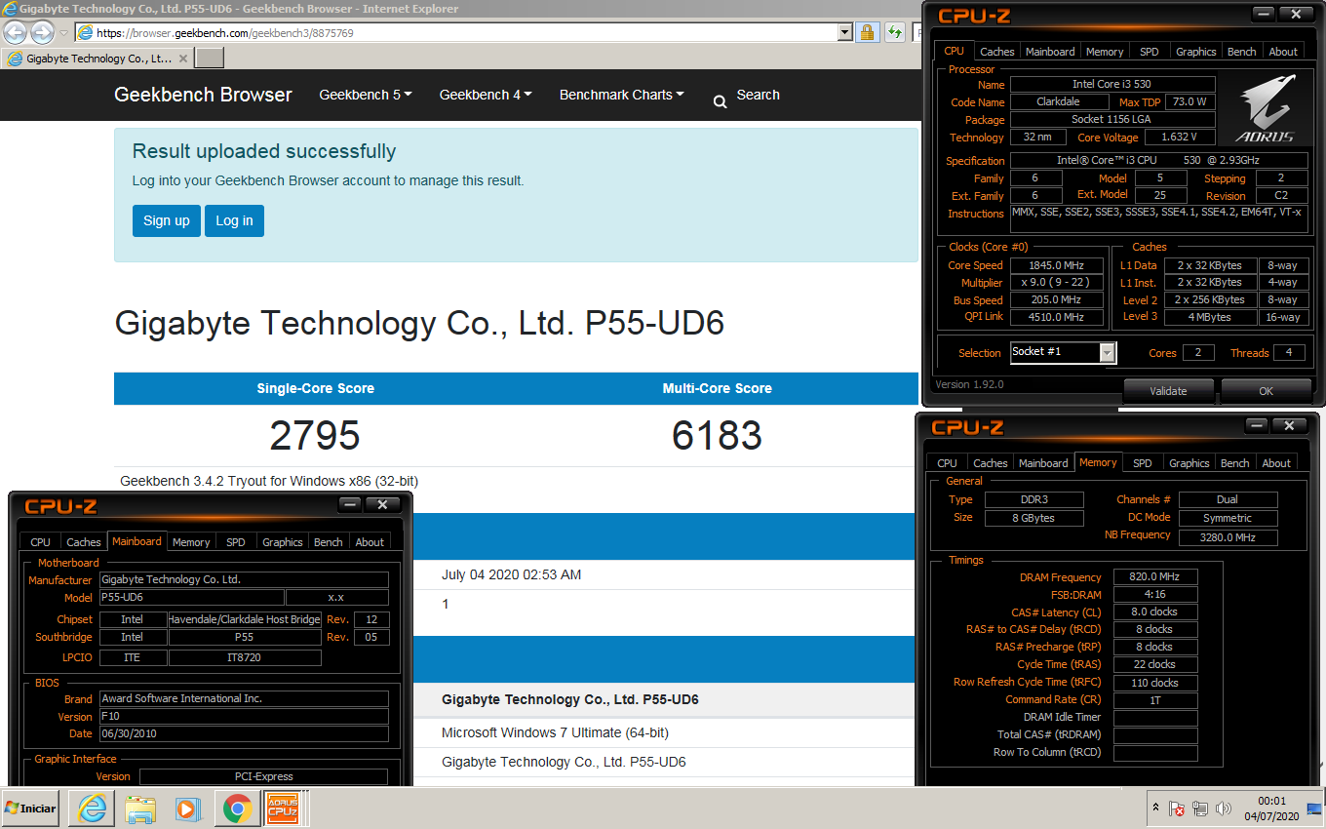Close the CPU-Z Mainboard window
Screen dimensions: 1326x829
pos(383,505)
